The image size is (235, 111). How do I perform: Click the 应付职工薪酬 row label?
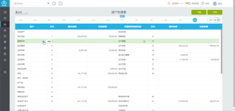click(124, 55)
